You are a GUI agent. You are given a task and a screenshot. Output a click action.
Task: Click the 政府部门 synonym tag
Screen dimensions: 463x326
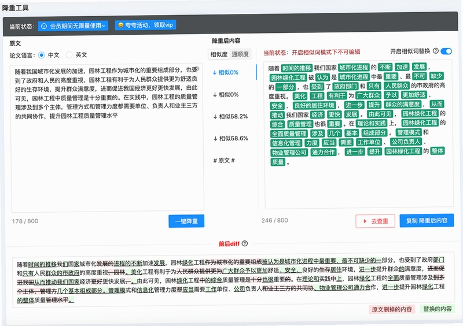pyautogui.click(x=345, y=87)
